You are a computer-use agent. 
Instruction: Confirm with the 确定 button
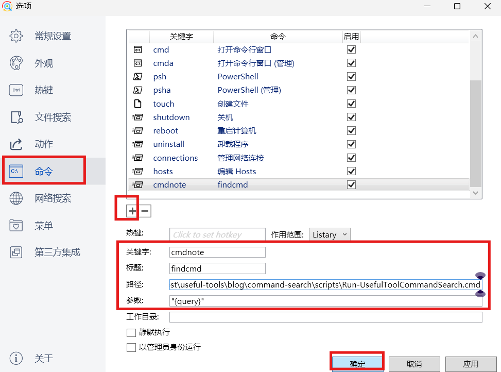(x=357, y=364)
